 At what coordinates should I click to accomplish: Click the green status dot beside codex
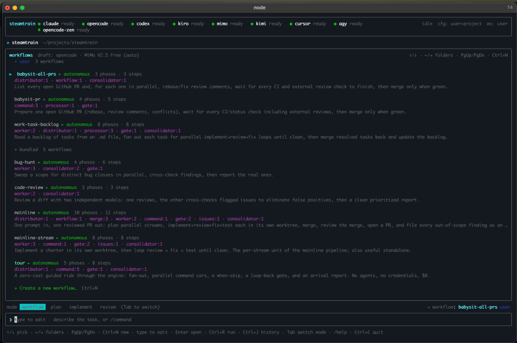coord(133,24)
